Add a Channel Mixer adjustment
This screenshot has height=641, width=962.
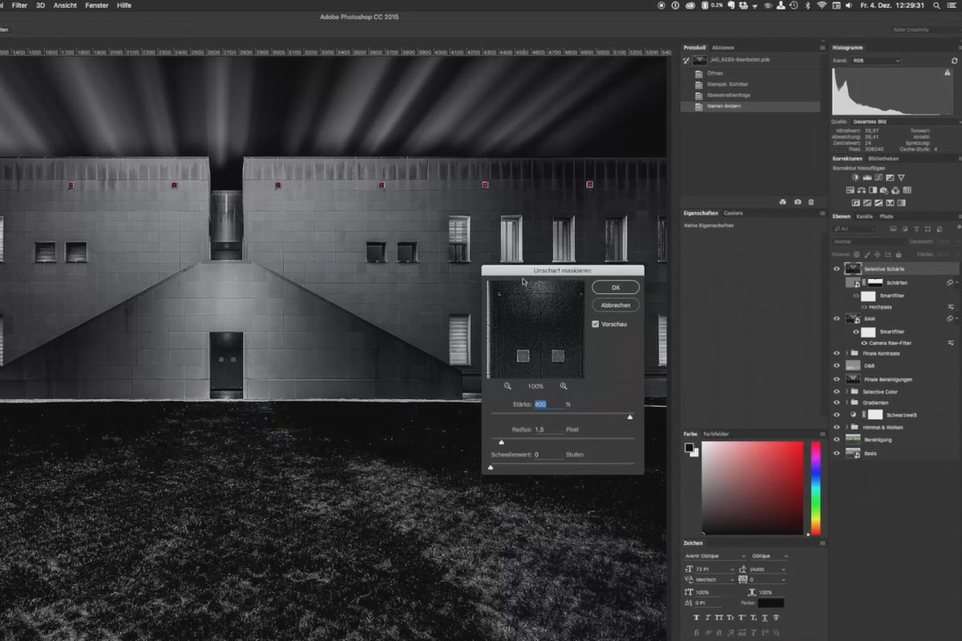(895, 190)
